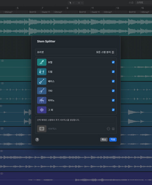Open the second tool menu chevron

[x=82, y=3]
